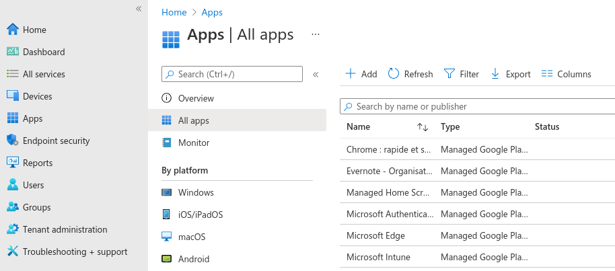The width and height of the screenshot is (615, 271).
Task: Click the All apps grid icon in blade menu
Action: [166, 120]
